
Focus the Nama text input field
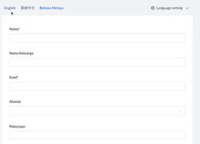coord(97,38)
